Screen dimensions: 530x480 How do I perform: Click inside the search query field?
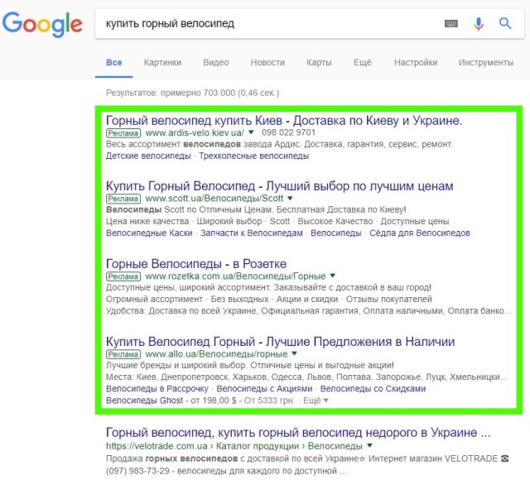tap(265, 23)
